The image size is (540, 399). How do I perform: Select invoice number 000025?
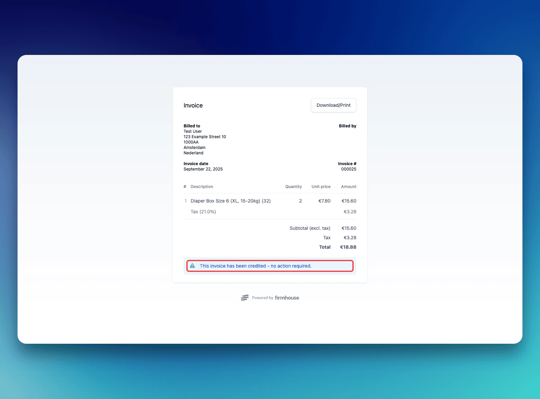(x=349, y=169)
